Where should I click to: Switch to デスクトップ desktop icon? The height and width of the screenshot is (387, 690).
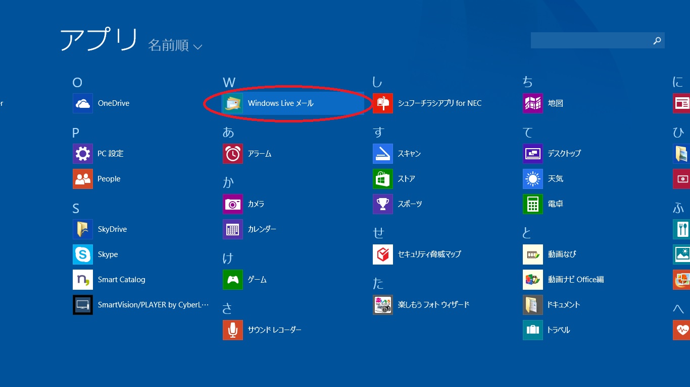coord(533,154)
